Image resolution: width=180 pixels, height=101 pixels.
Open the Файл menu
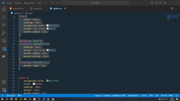tap(9, 3)
